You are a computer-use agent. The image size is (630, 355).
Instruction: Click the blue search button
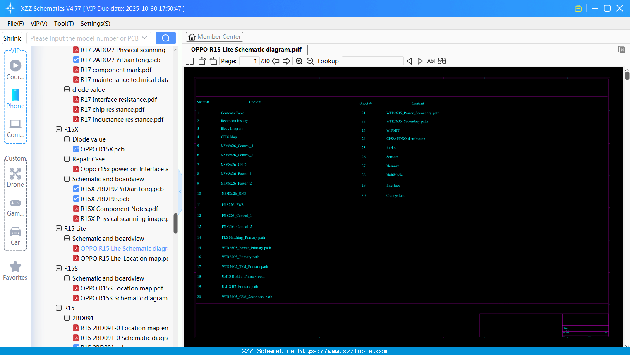[x=165, y=38]
